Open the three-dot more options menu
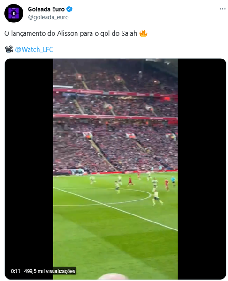Image resolution: width=228 pixels, height=281 pixels. pos(222,9)
